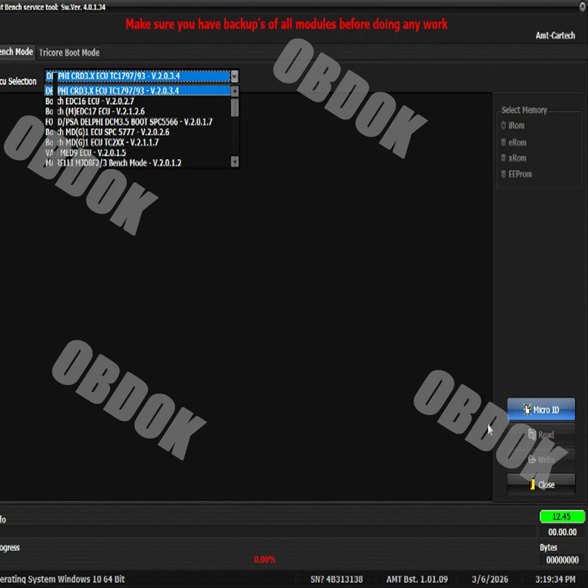Switch to the Tricore Boot Mode tab
The height and width of the screenshot is (588, 588).
click(69, 52)
